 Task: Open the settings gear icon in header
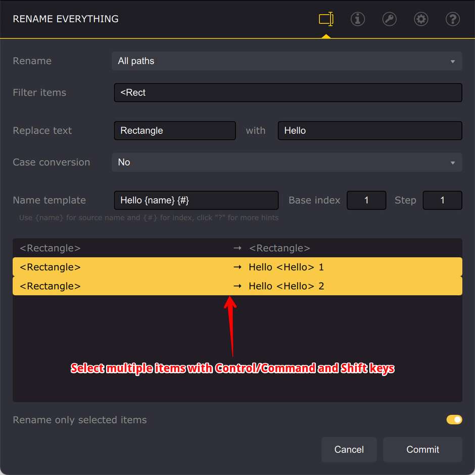(x=421, y=19)
